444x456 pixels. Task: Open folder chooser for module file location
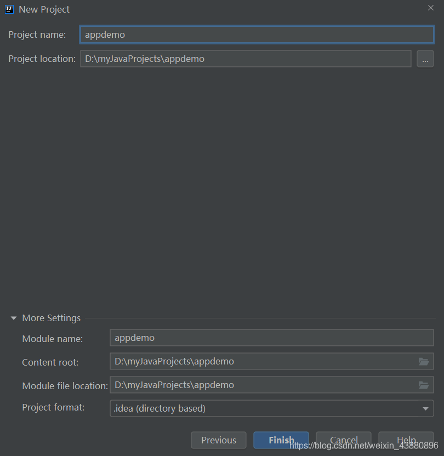pos(423,385)
